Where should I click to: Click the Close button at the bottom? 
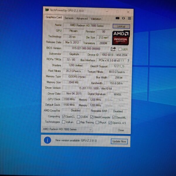pyautogui.click(x=121, y=130)
